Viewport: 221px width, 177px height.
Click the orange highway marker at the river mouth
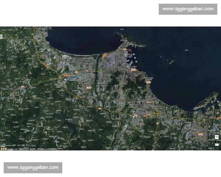[x=104, y=56]
